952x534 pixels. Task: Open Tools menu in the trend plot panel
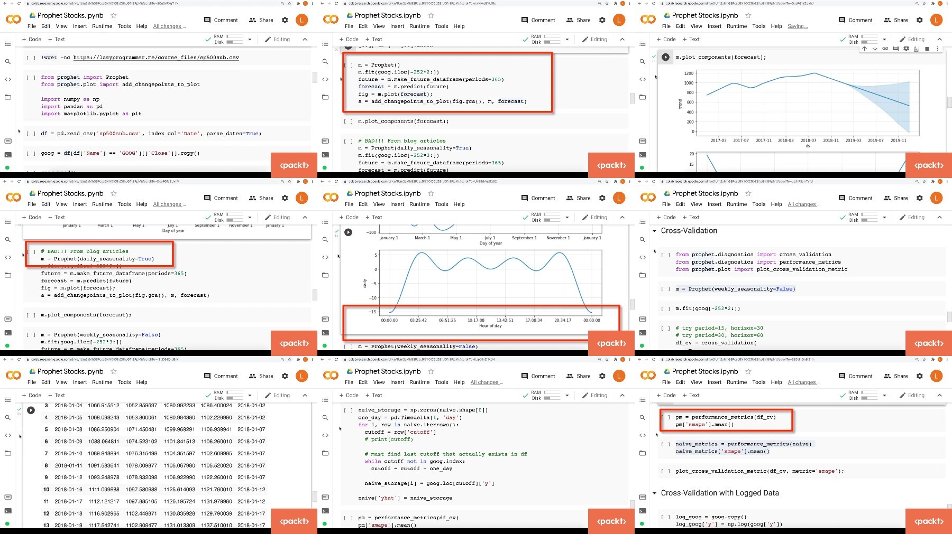click(759, 26)
